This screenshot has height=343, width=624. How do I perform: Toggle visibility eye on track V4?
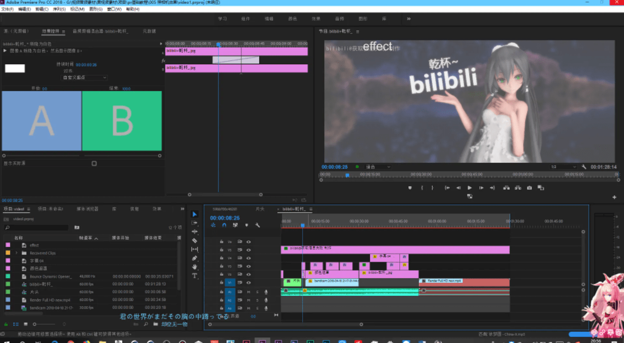coord(248,258)
